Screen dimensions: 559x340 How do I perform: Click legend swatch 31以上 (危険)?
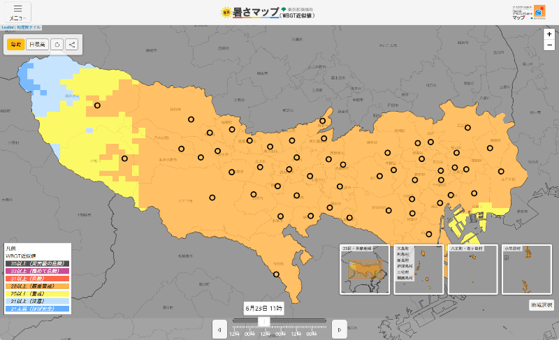[37, 279]
